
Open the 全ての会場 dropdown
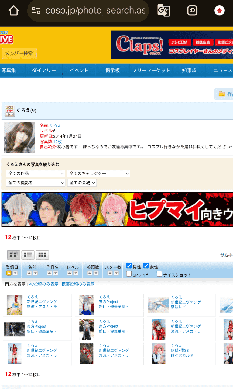82,183
